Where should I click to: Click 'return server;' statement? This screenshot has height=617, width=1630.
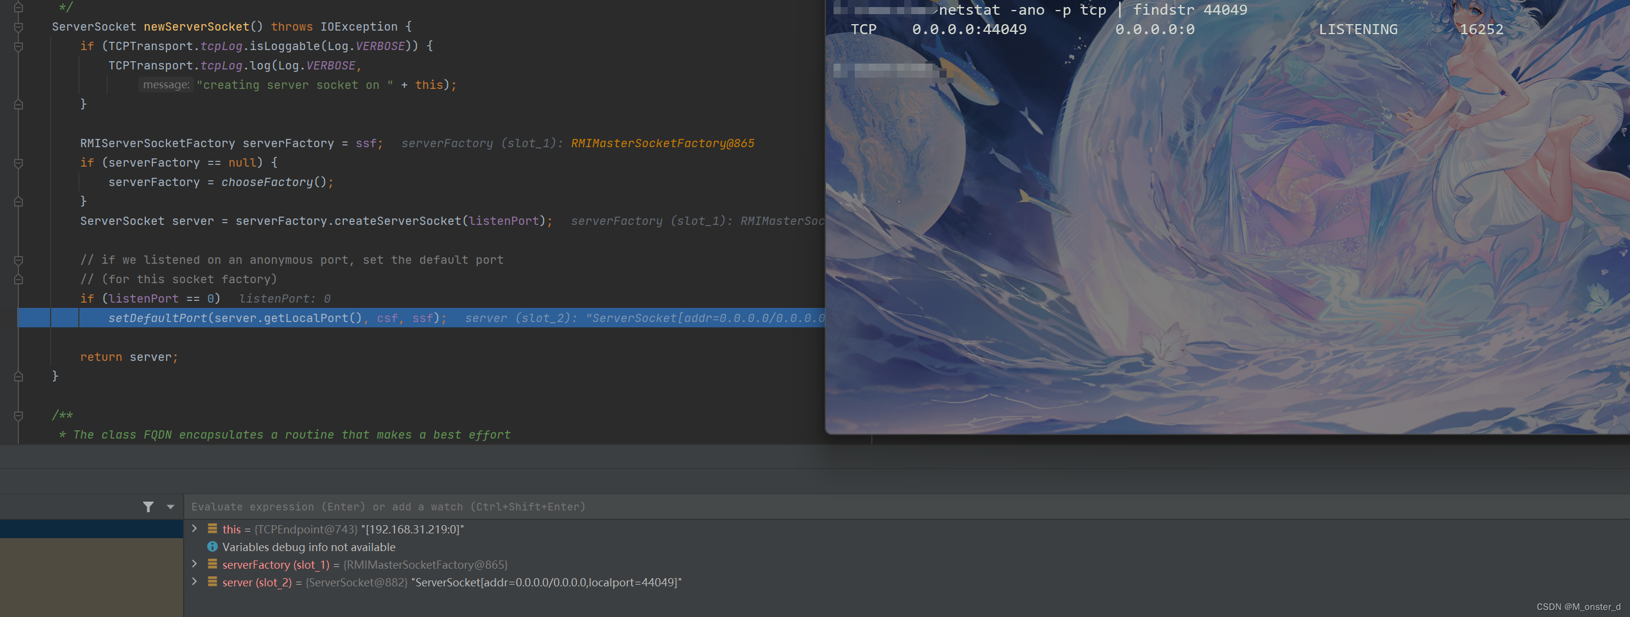click(129, 357)
